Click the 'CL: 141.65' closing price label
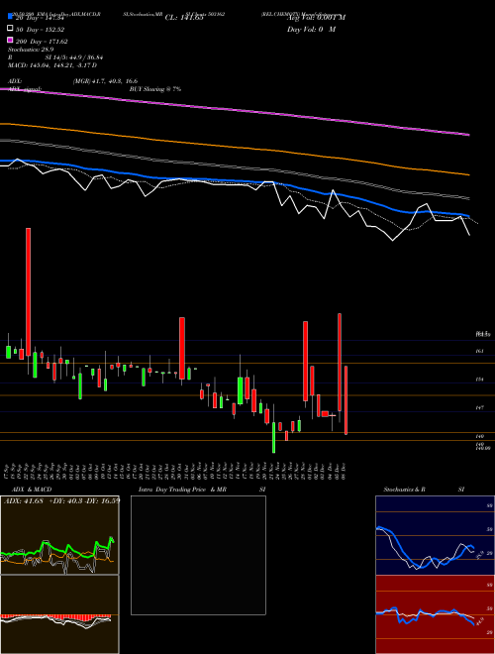This screenshot has height=654, width=495. click(x=184, y=18)
